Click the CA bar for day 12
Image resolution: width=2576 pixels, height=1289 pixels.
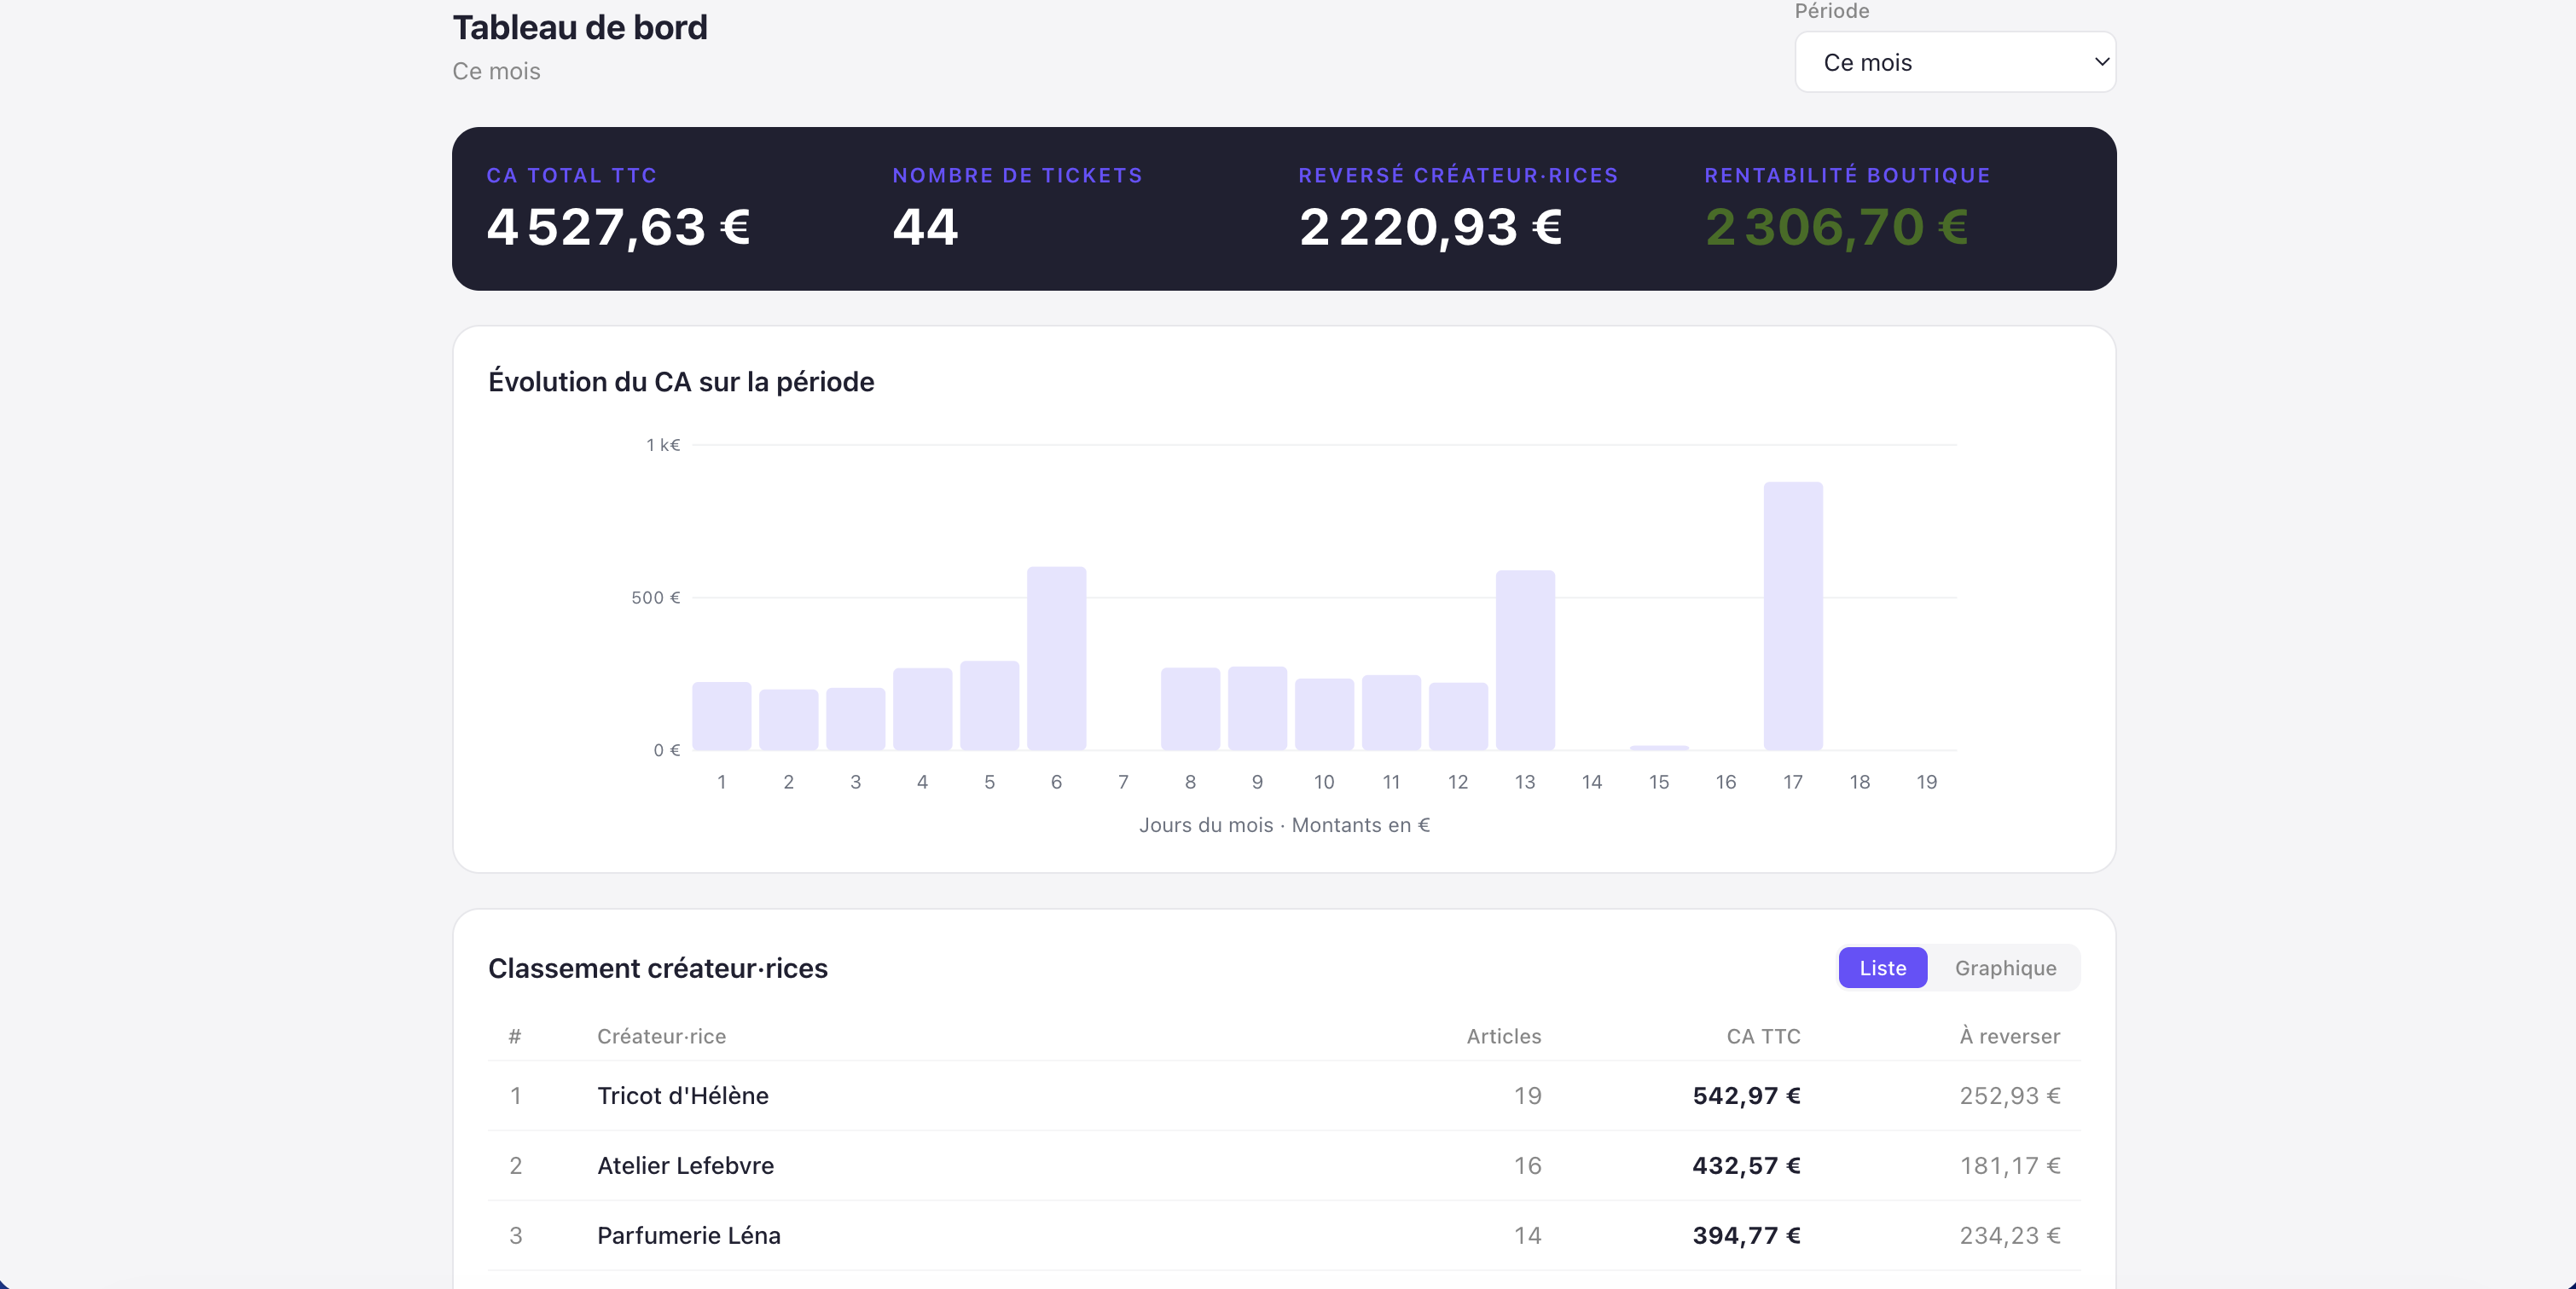1458,715
